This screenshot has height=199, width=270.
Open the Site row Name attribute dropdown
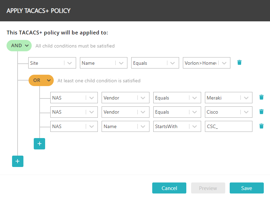point(103,63)
